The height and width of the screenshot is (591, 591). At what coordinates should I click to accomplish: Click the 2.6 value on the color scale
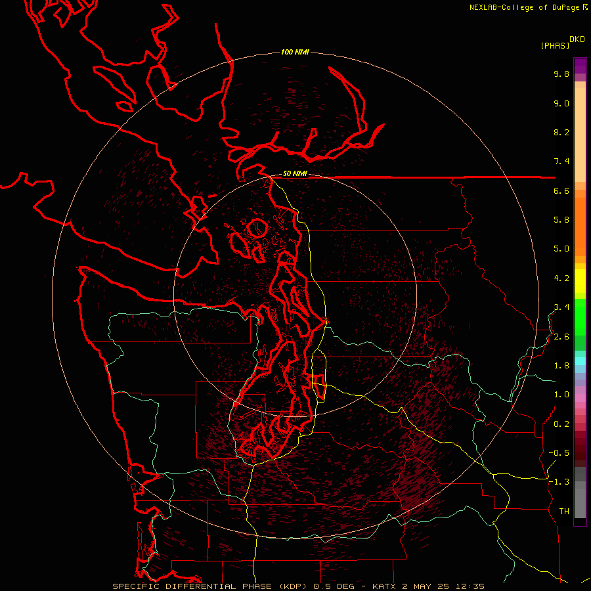point(561,337)
